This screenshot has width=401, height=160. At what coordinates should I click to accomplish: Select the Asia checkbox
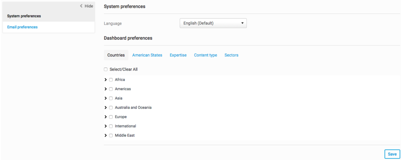(x=111, y=98)
